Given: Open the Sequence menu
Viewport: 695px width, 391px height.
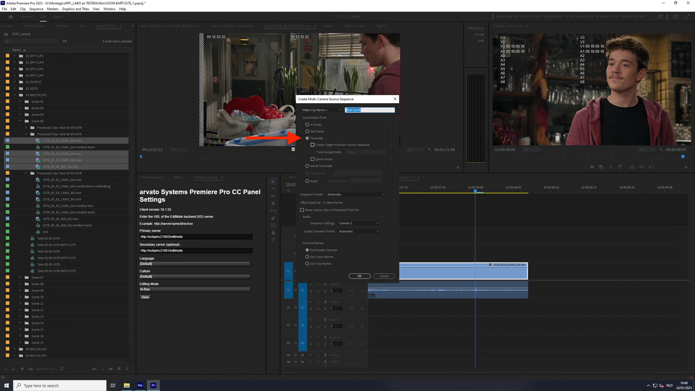Looking at the screenshot, I should click(36, 9).
